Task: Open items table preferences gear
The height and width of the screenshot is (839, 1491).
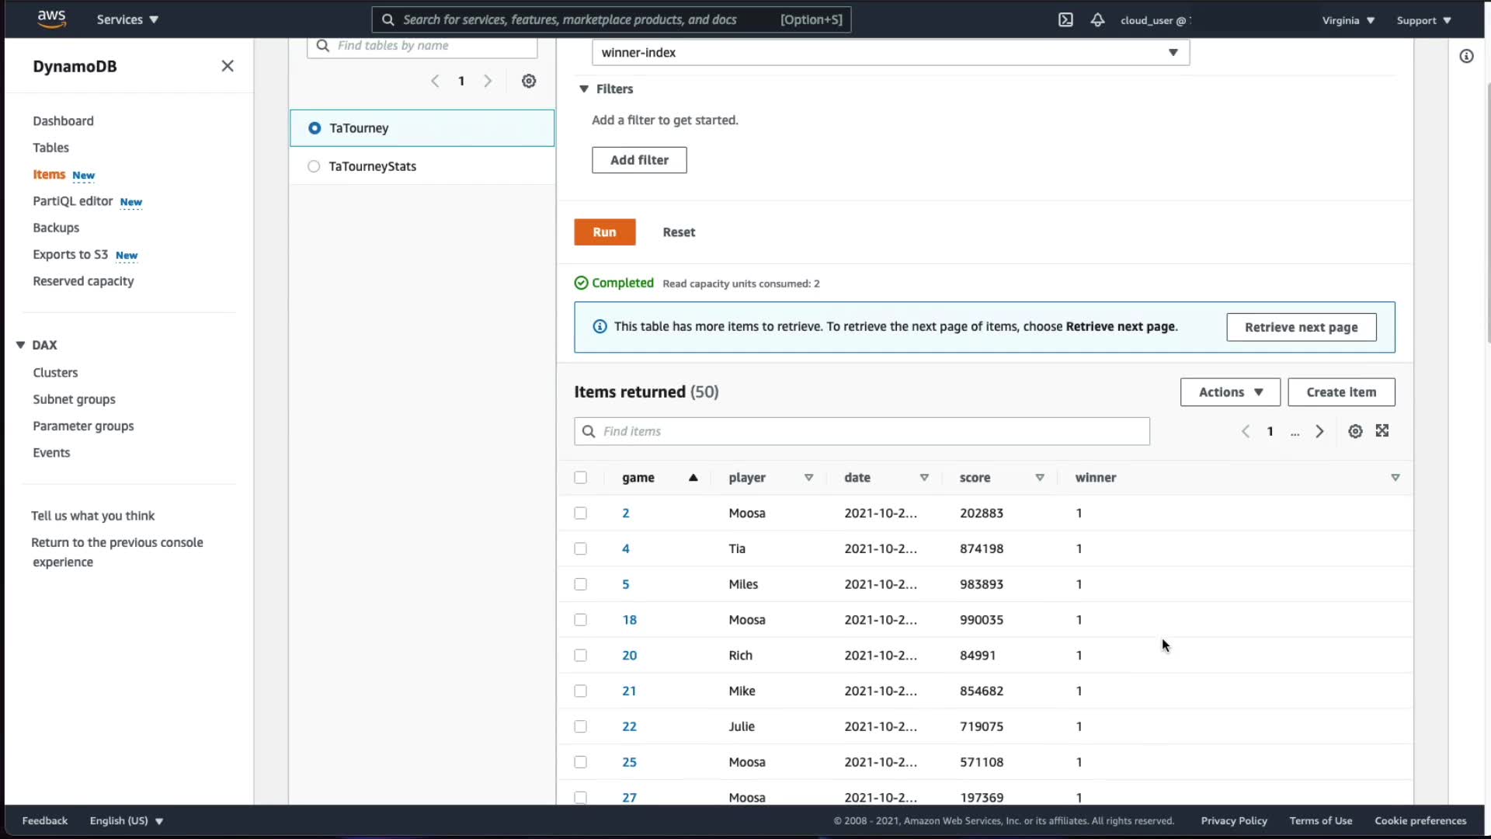Action: pos(1355,431)
